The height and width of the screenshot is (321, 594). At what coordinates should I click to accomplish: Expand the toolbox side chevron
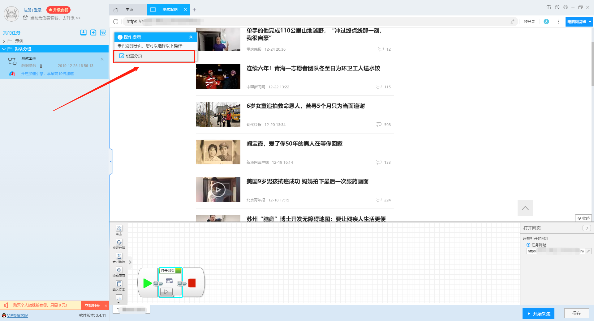click(130, 262)
